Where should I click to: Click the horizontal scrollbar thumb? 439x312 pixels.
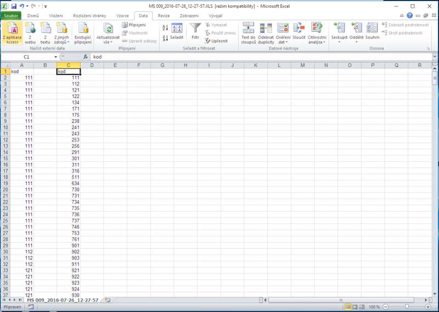[341, 300]
